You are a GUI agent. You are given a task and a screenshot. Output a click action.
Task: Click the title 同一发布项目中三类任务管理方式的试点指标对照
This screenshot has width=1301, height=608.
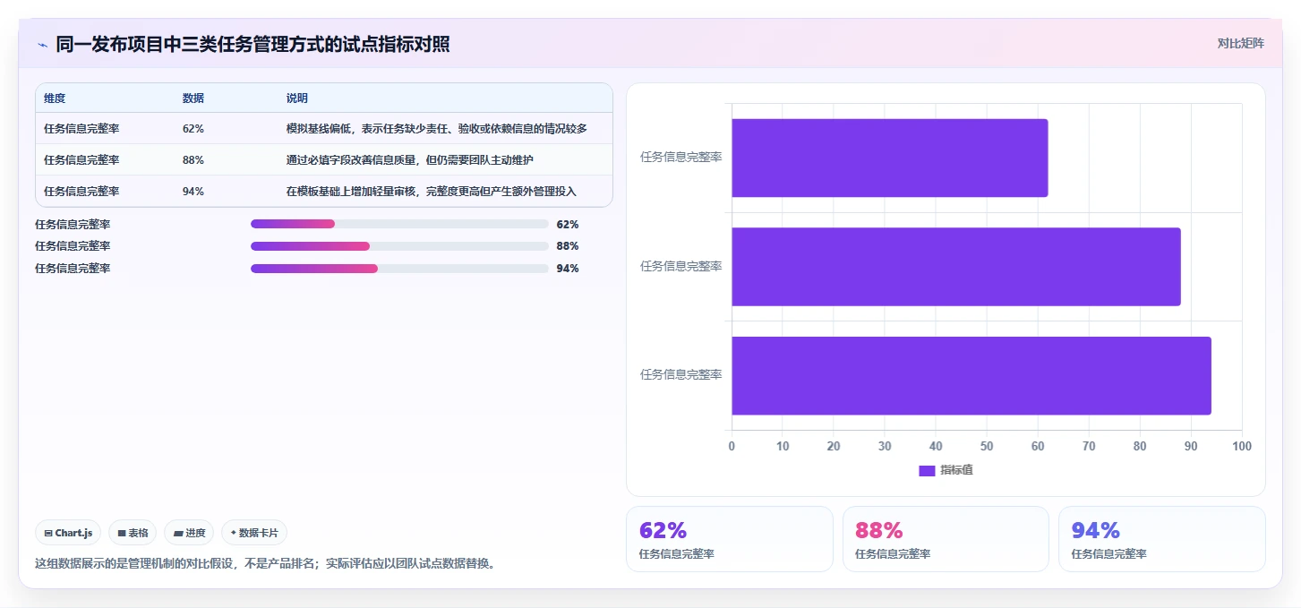[x=252, y=44]
